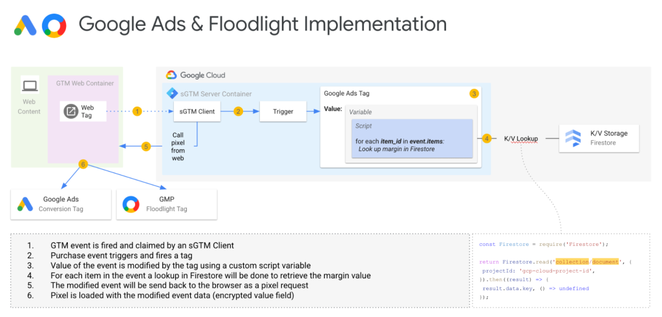The width and height of the screenshot is (662, 317).
Task: Click the Google Ads logo in title
Action: 26,26
